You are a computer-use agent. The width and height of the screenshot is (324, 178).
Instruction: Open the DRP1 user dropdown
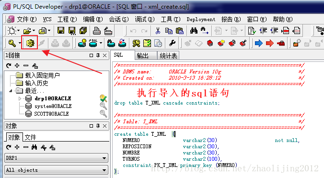tap(104, 158)
